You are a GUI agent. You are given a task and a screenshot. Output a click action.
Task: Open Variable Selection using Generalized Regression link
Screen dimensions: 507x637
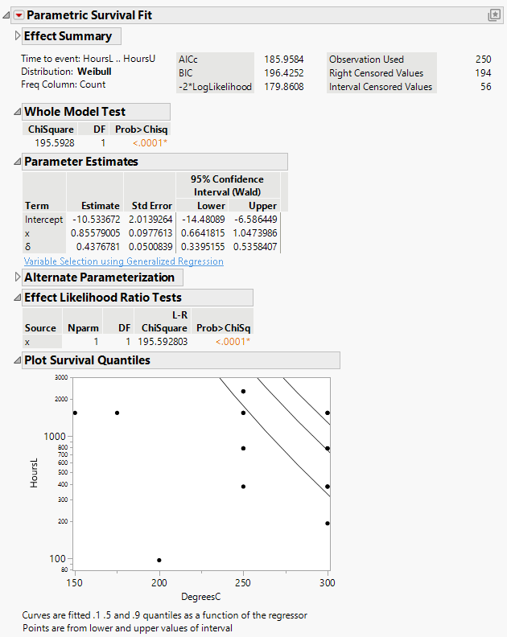click(124, 261)
